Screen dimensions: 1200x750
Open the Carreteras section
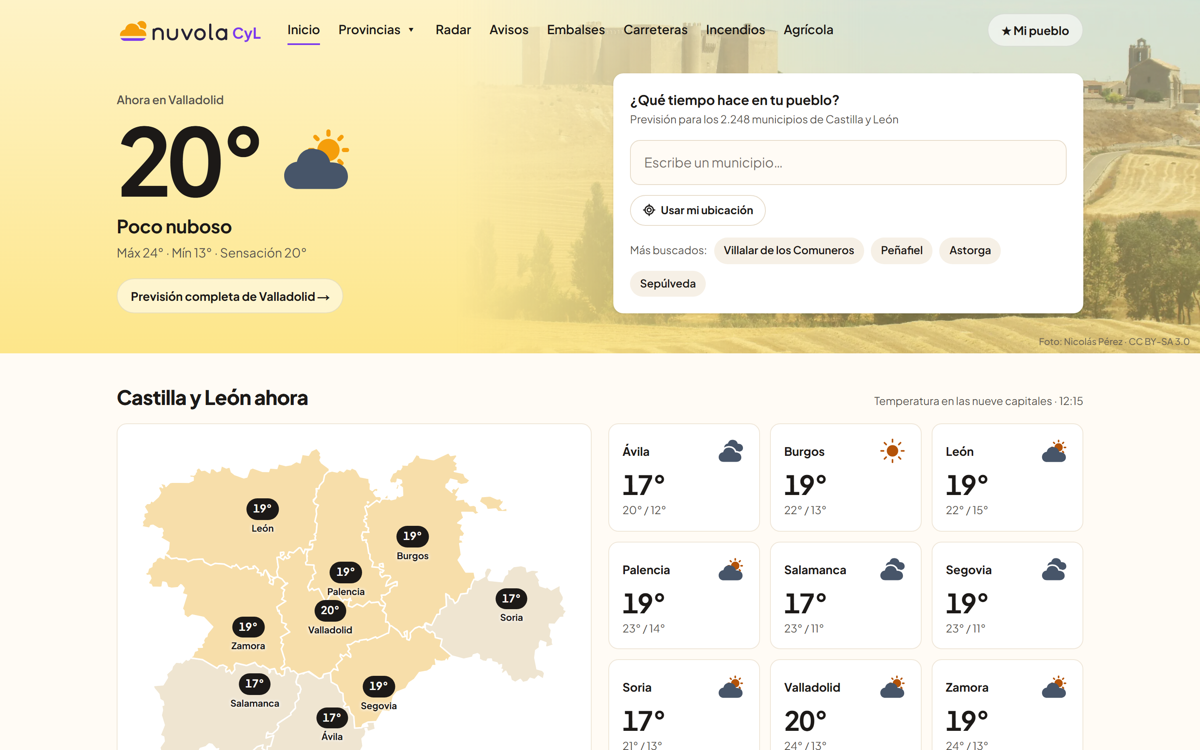click(655, 30)
